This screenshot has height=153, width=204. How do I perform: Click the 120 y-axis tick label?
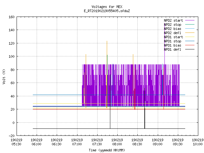pos(11,43)
